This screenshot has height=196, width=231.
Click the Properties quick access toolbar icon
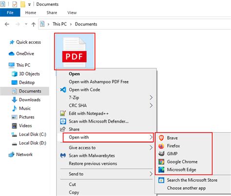(15, 4)
